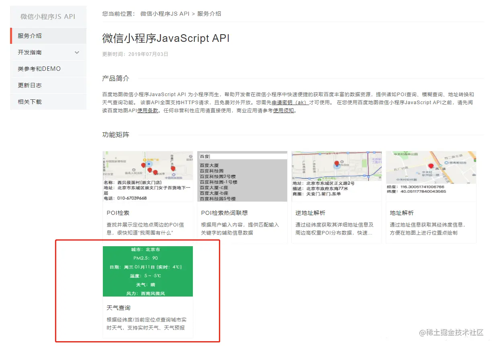
Task: Click the 逆地址解析 map thumbnail
Action: coord(337,176)
